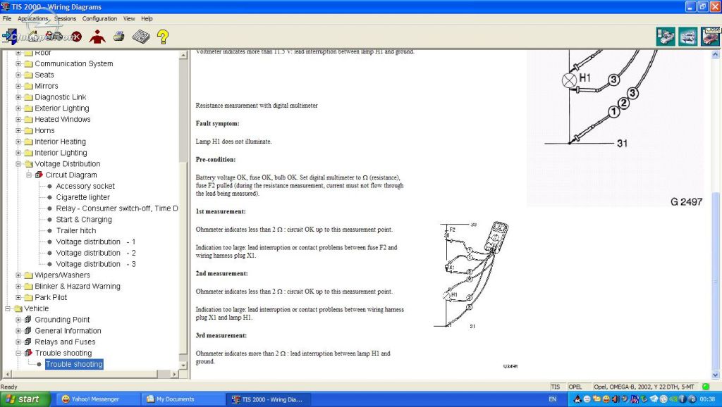Click the document pane scroll-up arrow

point(716,54)
